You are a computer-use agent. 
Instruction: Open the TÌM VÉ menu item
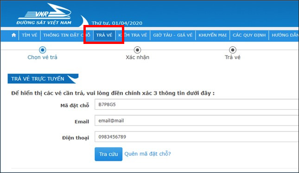pyautogui.click(x=29, y=35)
